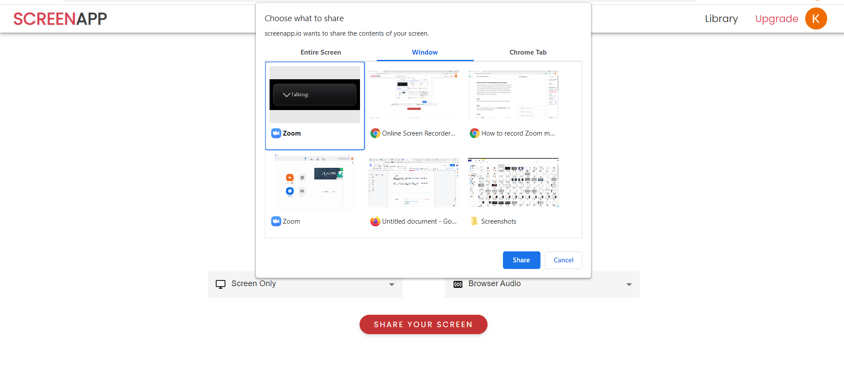844x383 pixels.
Task: Switch to the Chrome Tab tab
Action: click(x=528, y=52)
